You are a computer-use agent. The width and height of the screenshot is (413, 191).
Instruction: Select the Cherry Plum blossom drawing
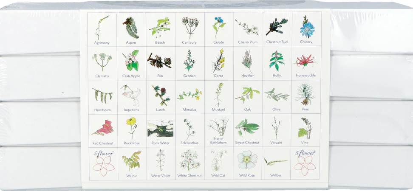[x=247, y=28]
